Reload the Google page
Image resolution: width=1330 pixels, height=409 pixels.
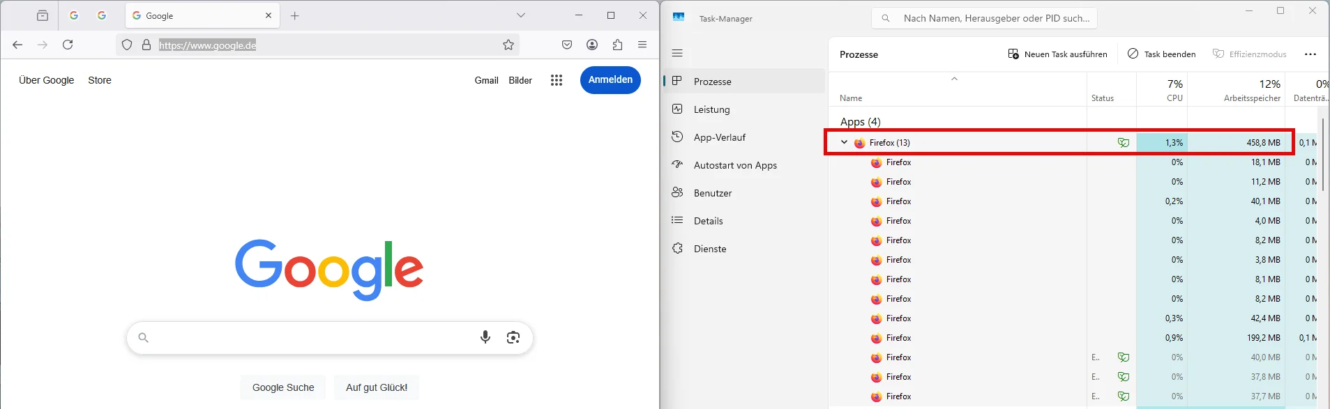click(68, 45)
